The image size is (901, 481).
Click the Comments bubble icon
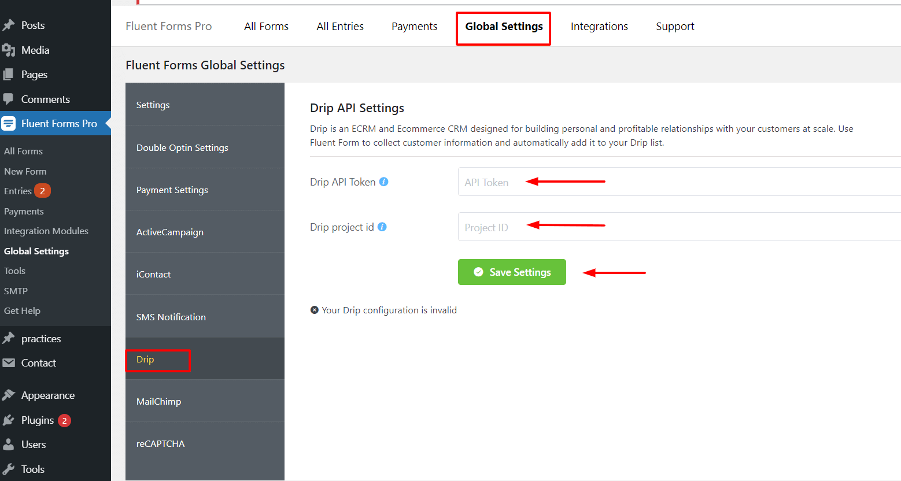[x=8, y=99]
